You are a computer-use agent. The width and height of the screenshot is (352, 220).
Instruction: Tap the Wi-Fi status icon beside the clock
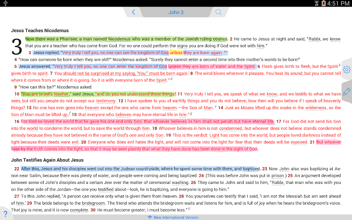coord(316,4)
